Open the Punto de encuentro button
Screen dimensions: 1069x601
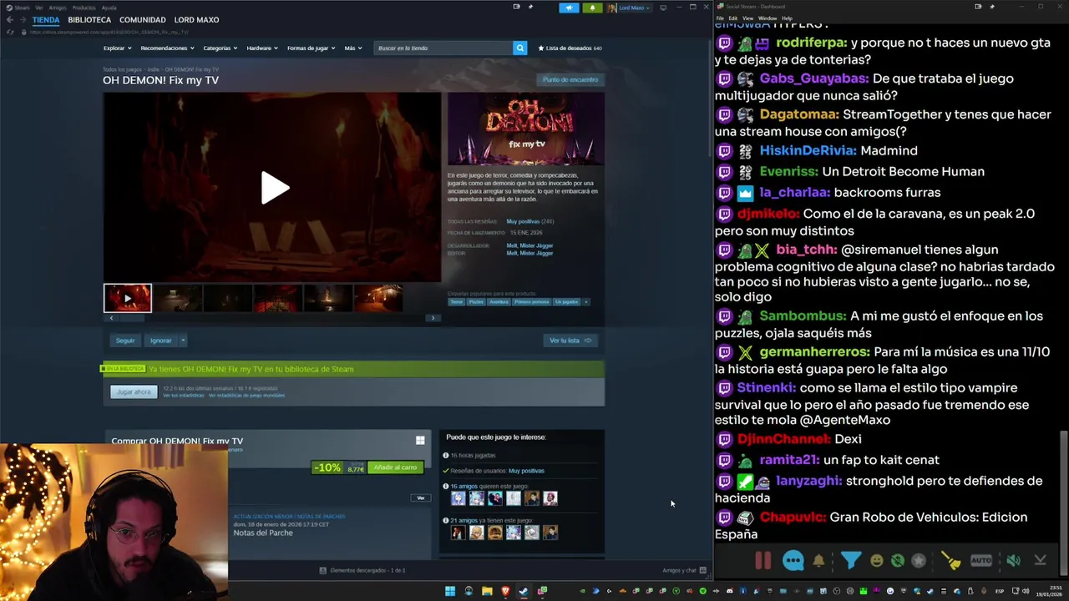[570, 79]
